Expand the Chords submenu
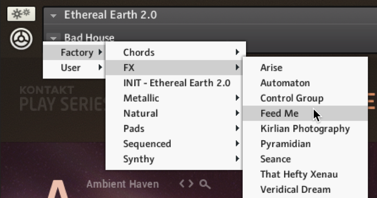 [x=176, y=52]
